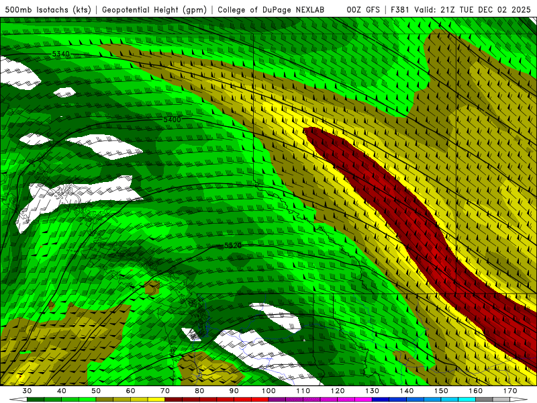Screen dimensions: 537x403
Task: Click the 'F381' forecast hour text
Action: [x=401, y=10]
